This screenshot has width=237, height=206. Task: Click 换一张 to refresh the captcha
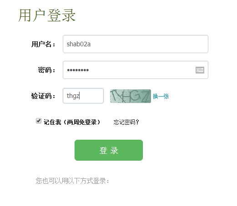pos(161,96)
